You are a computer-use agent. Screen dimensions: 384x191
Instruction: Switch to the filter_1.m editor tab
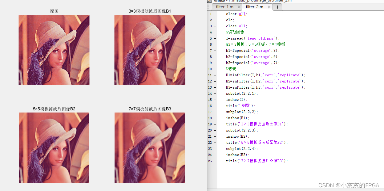tap(224, 7)
